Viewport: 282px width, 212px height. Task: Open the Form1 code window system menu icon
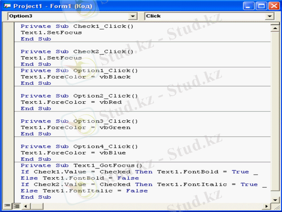tap(7, 6)
